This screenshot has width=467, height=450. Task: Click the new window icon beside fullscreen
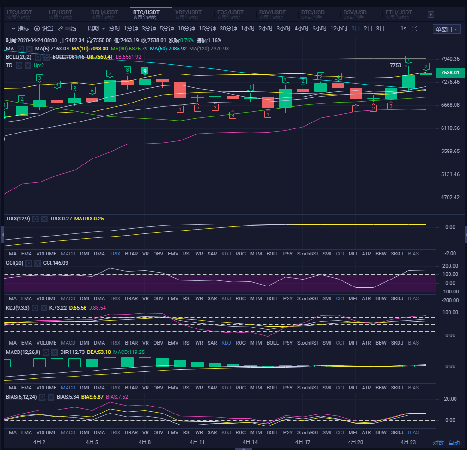424,29
